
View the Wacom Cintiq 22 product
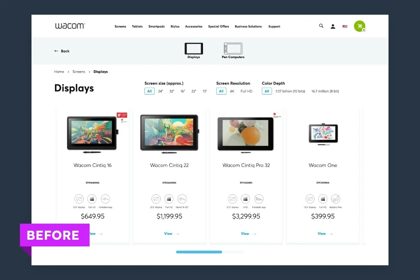171,234
